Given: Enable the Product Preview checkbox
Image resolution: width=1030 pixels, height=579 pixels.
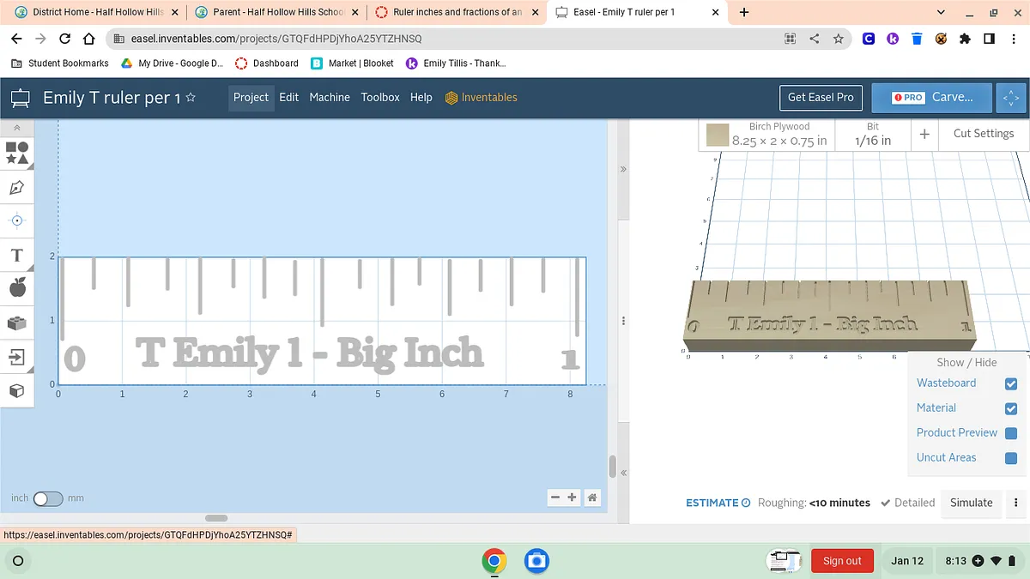Looking at the screenshot, I should [1010, 433].
